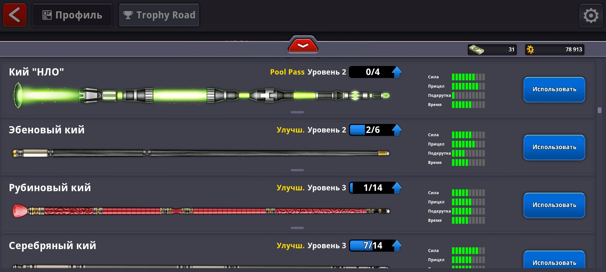Click Сила stat bar of Эбеновый кий
The width and height of the screenshot is (606, 272).
468,135
